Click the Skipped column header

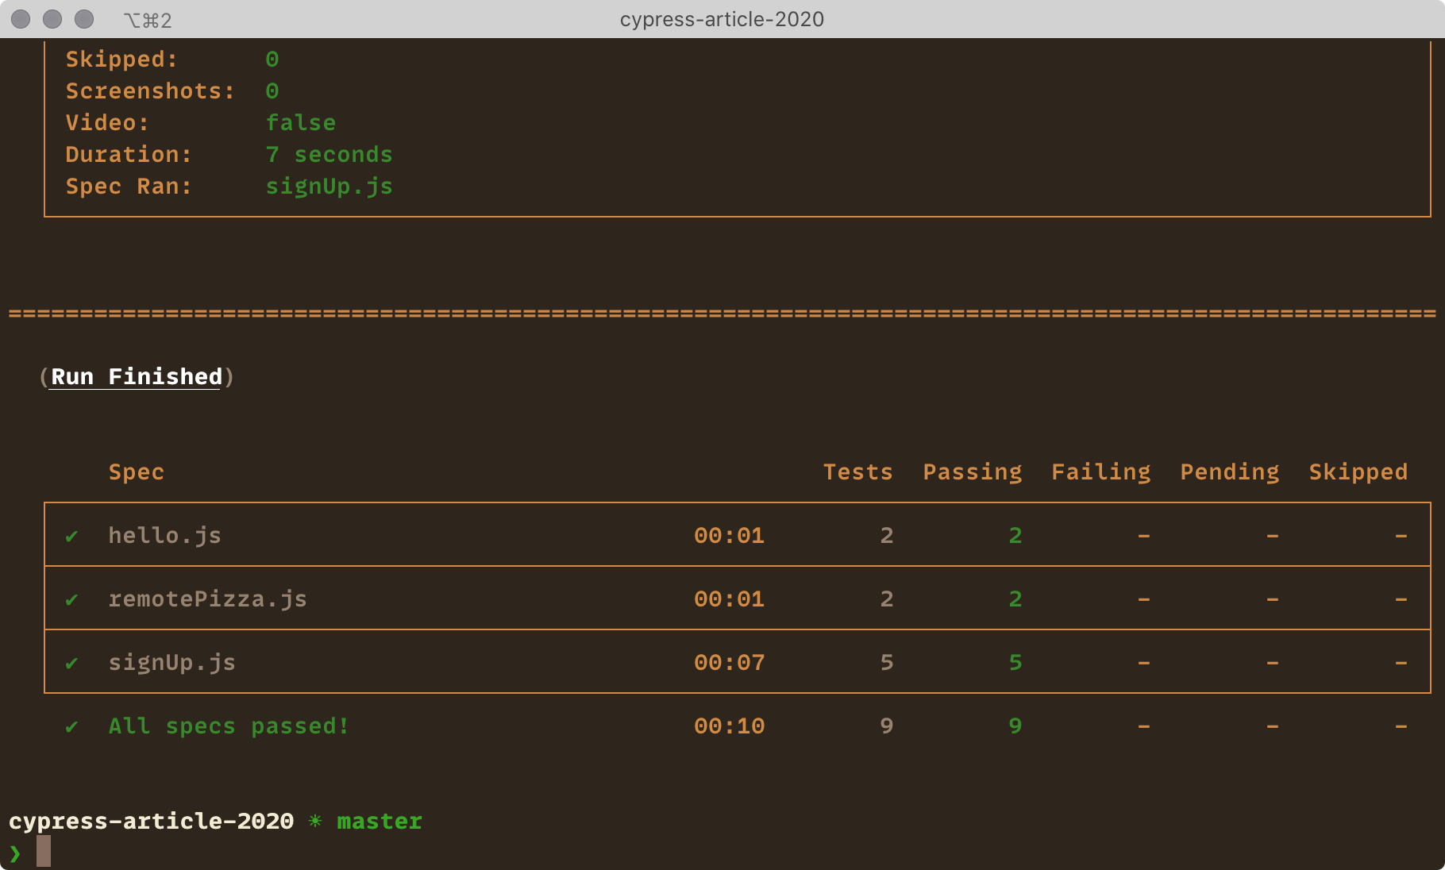click(1358, 472)
